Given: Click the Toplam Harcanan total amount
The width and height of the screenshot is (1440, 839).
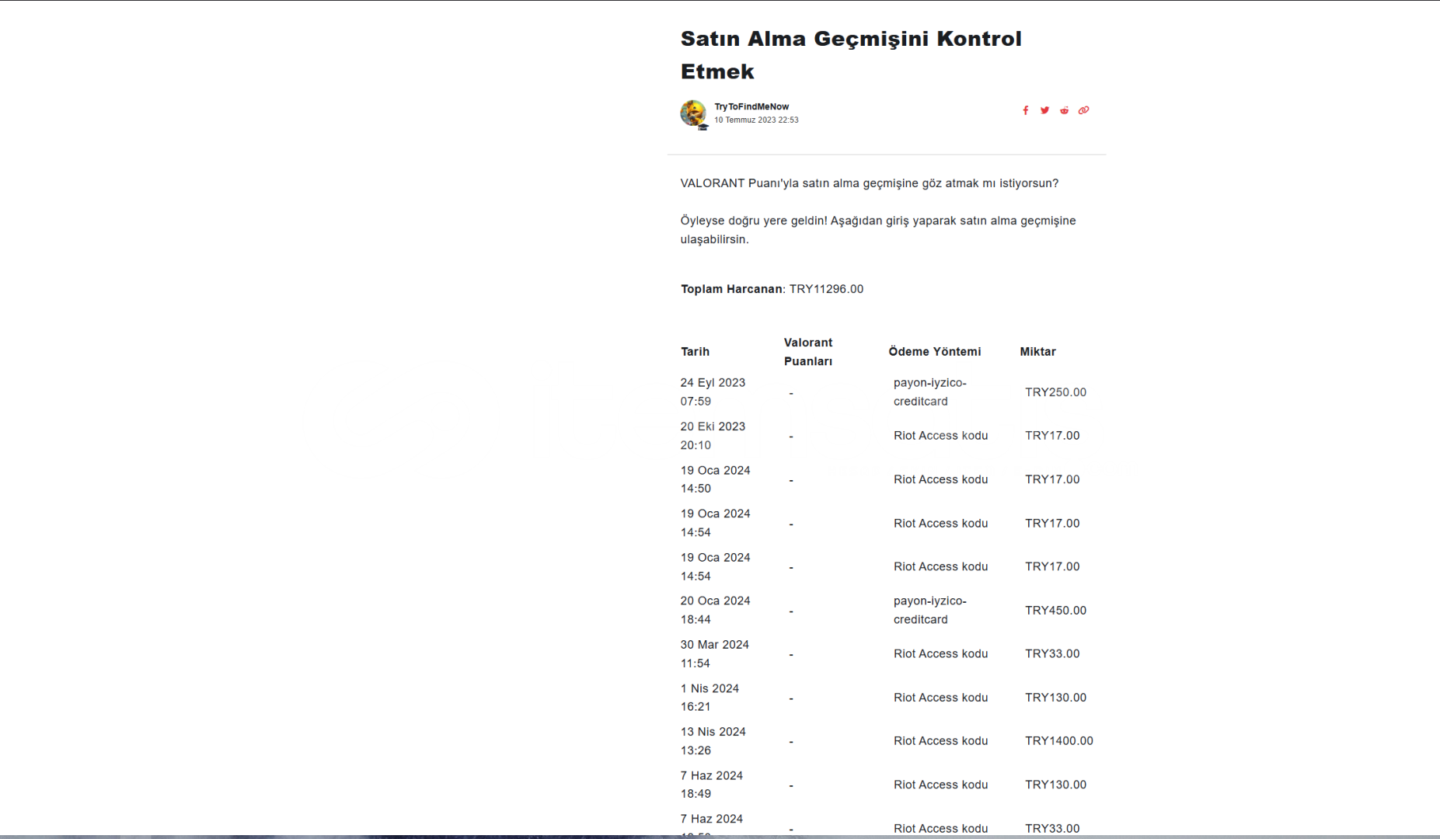Looking at the screenshot, I should coord(825,289).
